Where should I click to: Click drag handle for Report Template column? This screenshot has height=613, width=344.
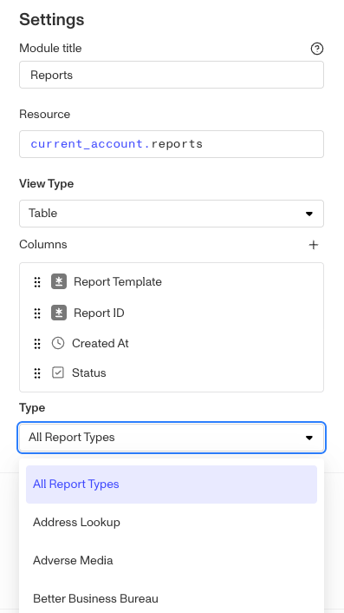[37, 282]
